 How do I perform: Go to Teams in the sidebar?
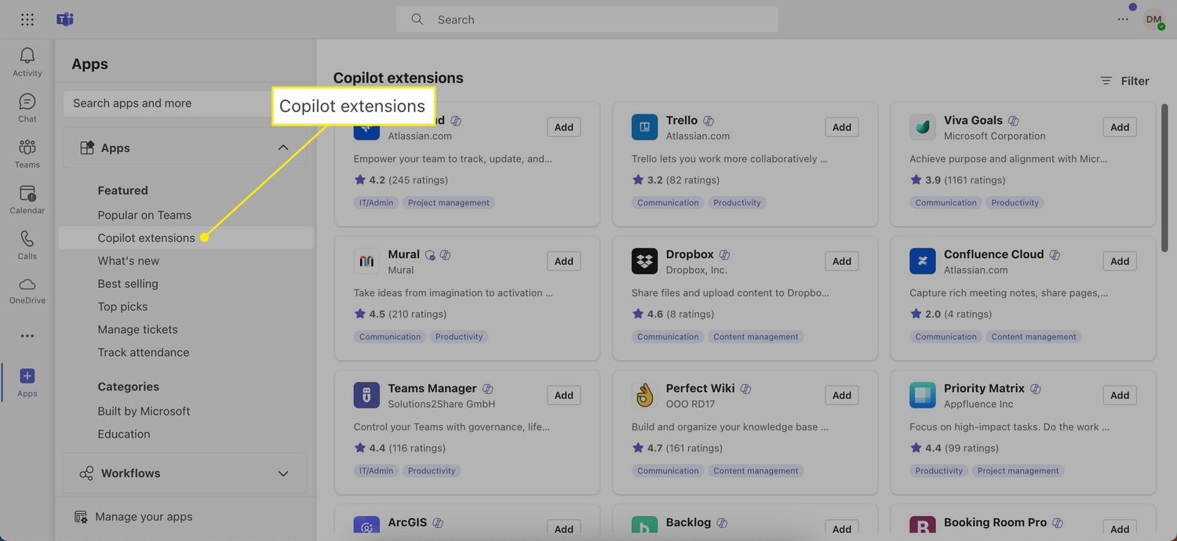point(27,148)
